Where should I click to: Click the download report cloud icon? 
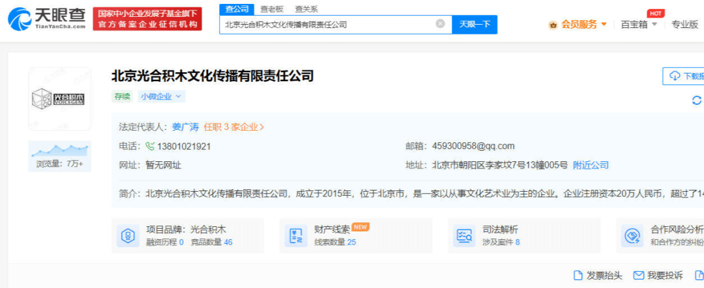pyautogui.click(x=675, y=76)
